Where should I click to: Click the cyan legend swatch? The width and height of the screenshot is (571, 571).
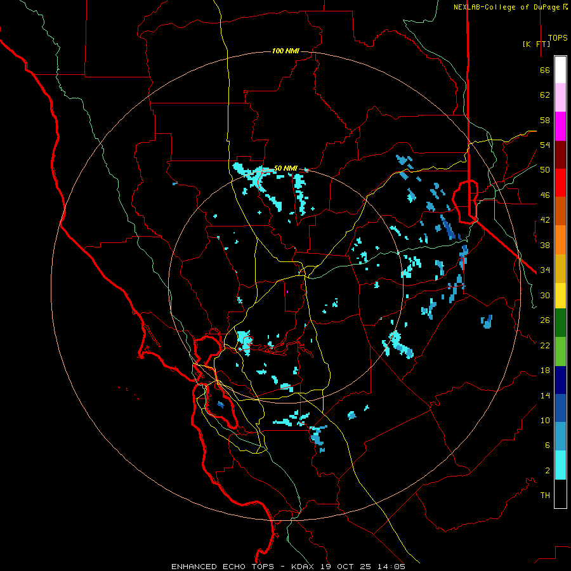pyautogui.click(x=560, y=465)
